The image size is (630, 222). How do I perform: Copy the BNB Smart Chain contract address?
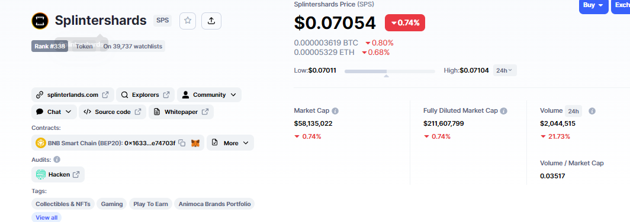point(182,143)
